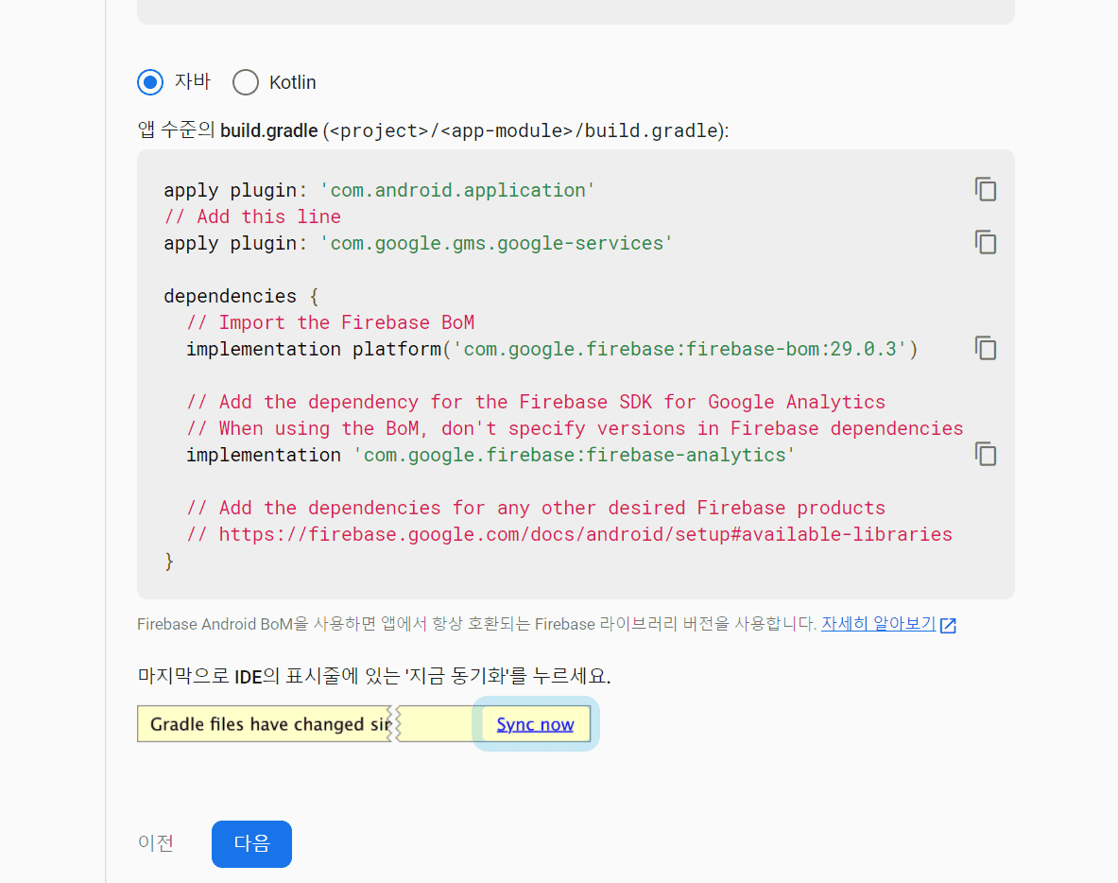Select the 자바 radio button

(150, 82)
